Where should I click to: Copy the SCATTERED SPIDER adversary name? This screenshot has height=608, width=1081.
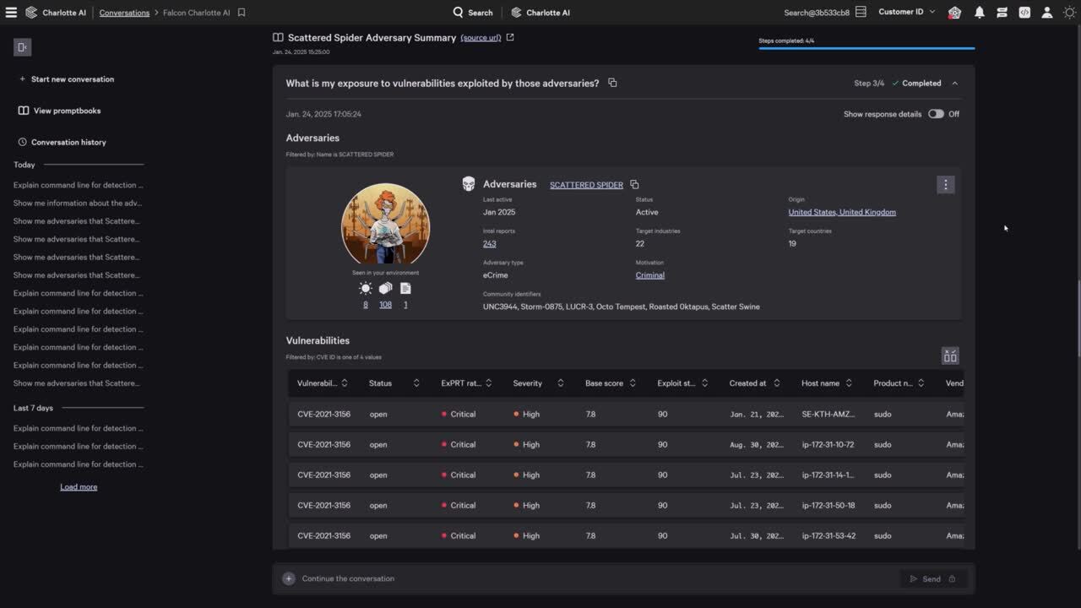(634, 185)
